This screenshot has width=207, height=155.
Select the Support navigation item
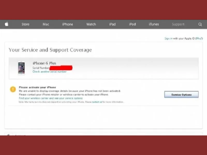tap(178, 24)
